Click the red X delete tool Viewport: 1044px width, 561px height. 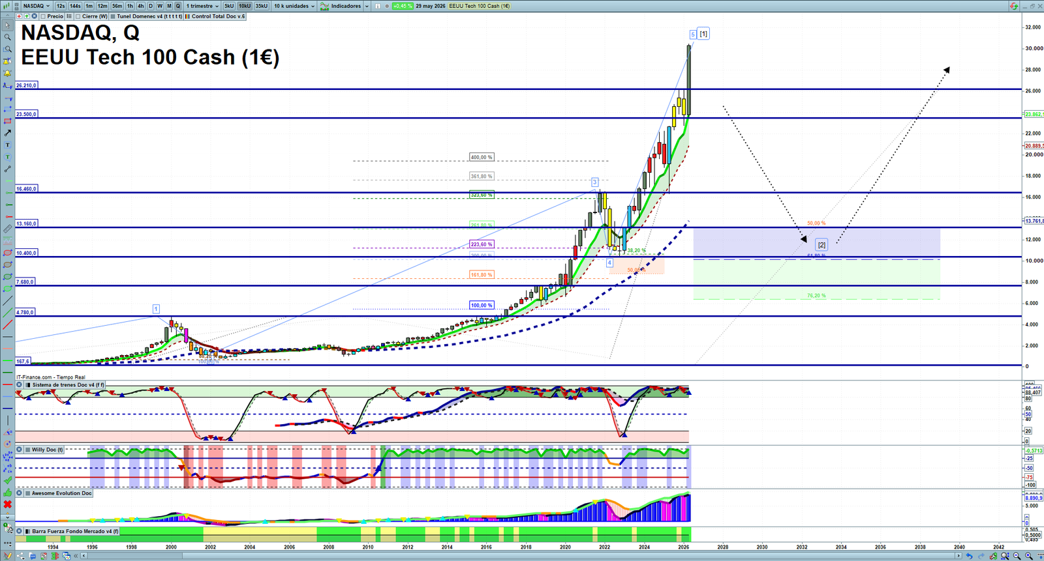coord(7,504)
